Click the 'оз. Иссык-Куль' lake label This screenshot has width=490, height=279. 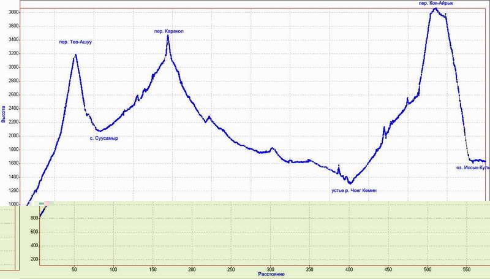coord(472,167)
